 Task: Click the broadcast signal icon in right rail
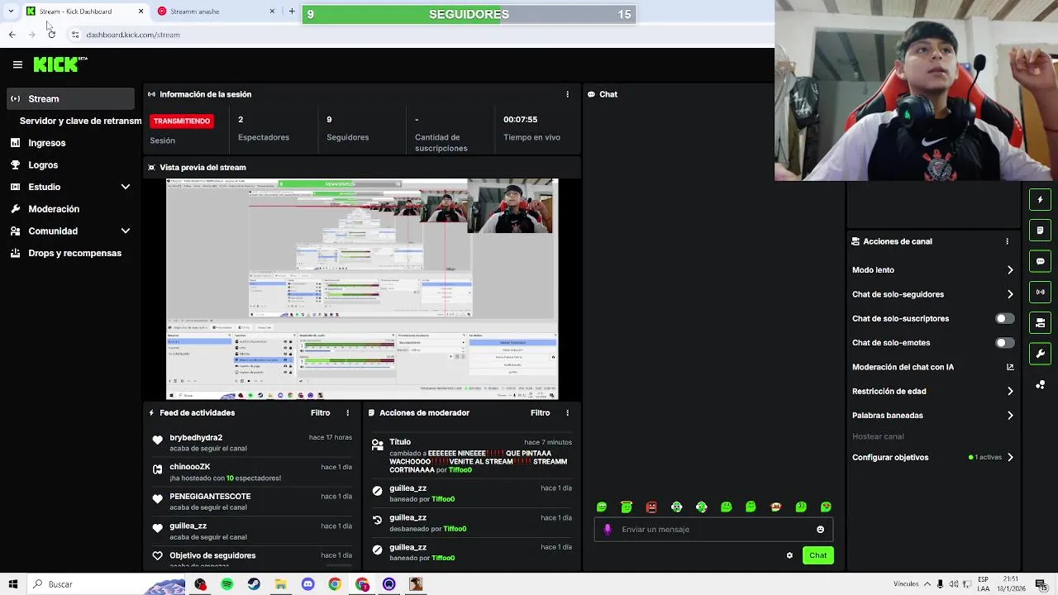point(1040,292)
